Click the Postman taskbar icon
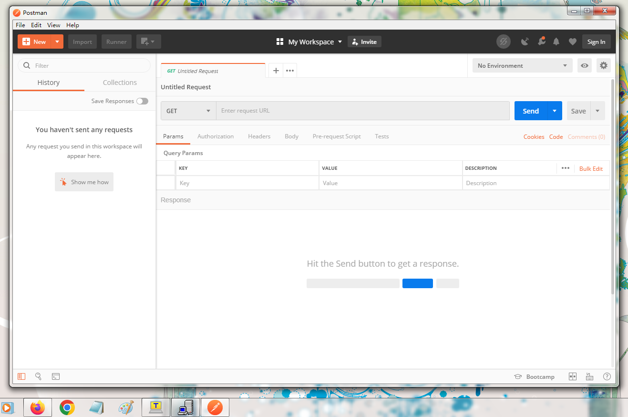Image resolution: width=628 pixels, height=417 pixels. [215, 408]
